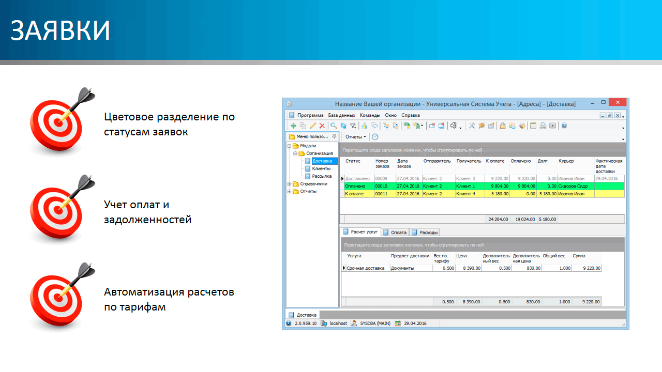This screenshot has height=372, width=662.
Task: Click the calendar grid icon in the toolbar
Action: click(532, 126)
